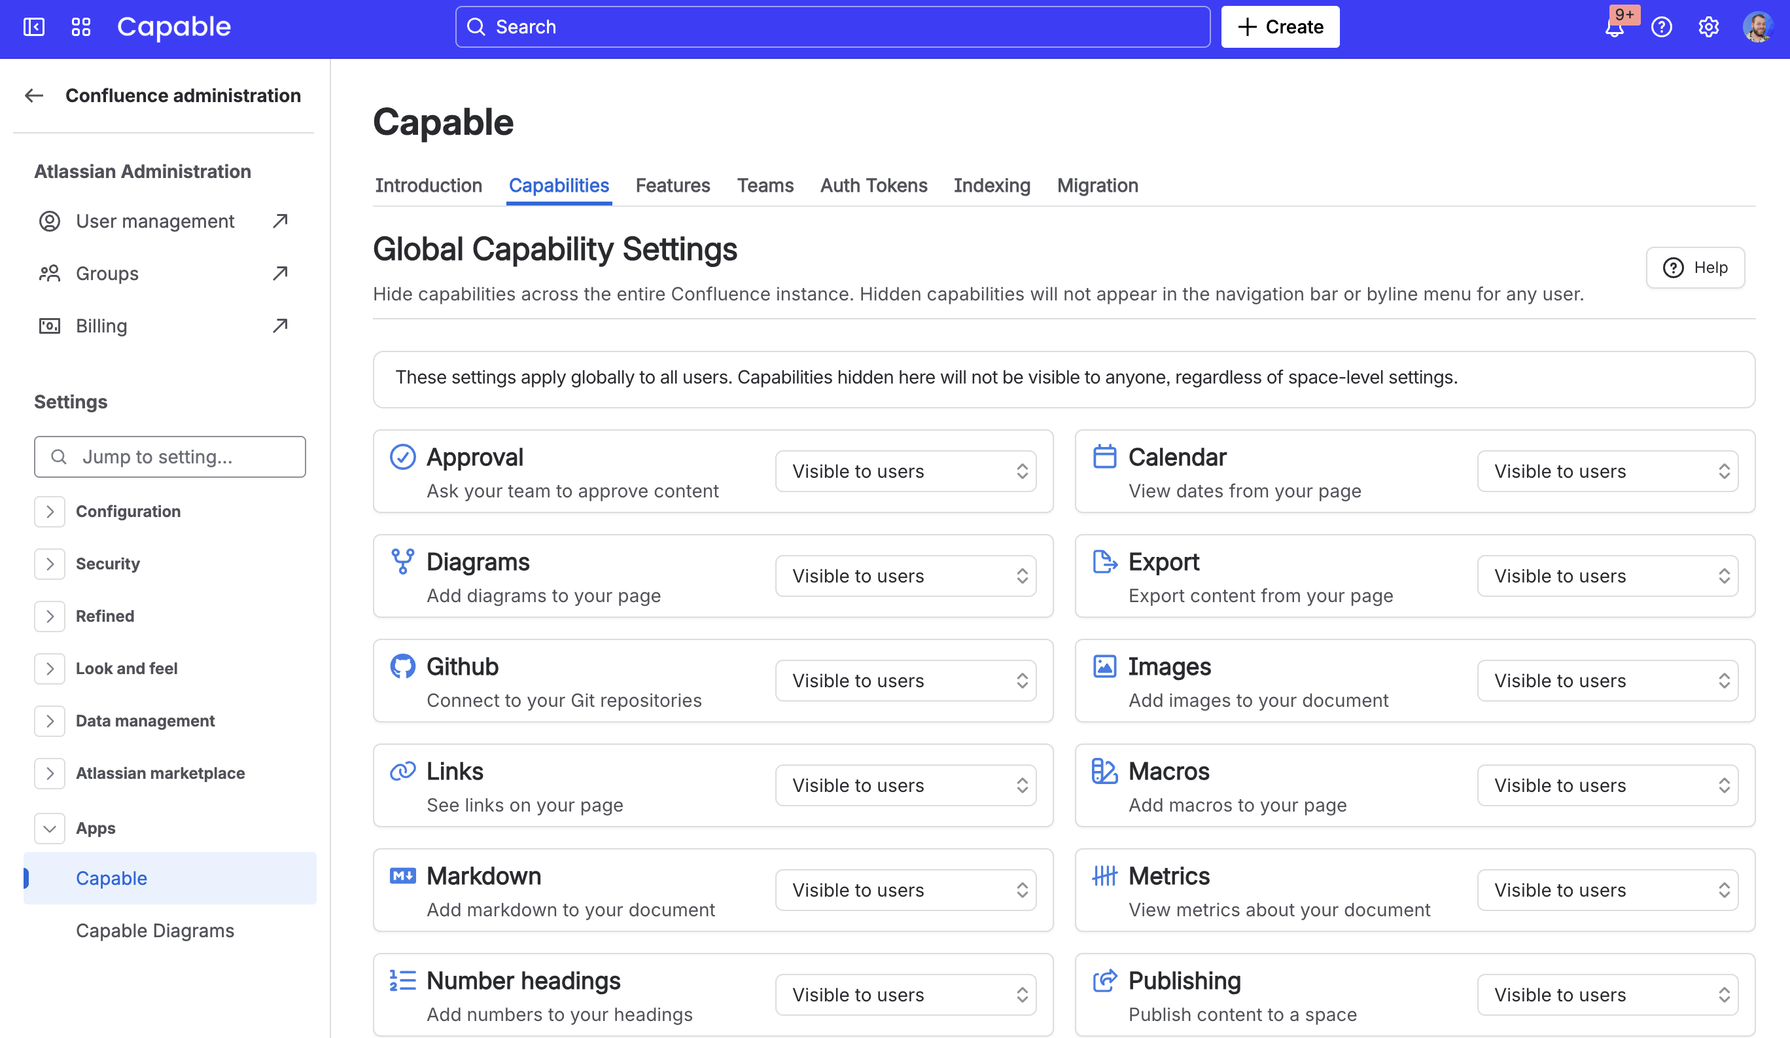
Task: Collapse the Apps section chevron
Action: coord(50,829)
